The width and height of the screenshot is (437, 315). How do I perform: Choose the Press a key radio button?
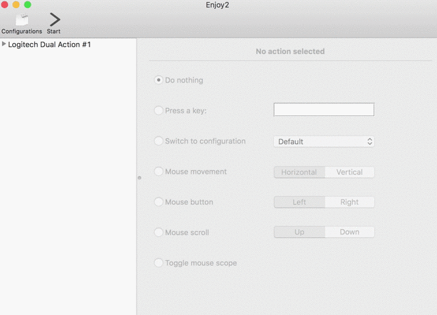tap(158, 111)
